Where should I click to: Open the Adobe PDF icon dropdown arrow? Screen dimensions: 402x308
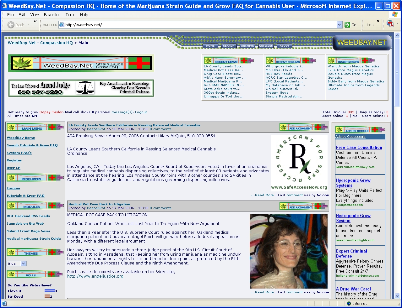(397, 24)
